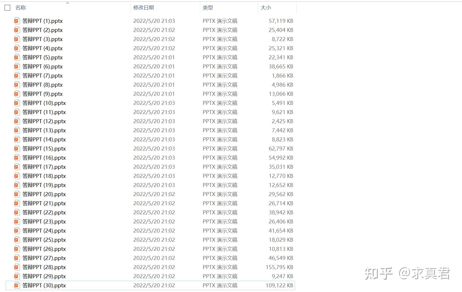The image size is (462, 292).
Task: Pick the PowerPoint icon beside 答辩PPT (19).pptx
Action: pos(17,185)
